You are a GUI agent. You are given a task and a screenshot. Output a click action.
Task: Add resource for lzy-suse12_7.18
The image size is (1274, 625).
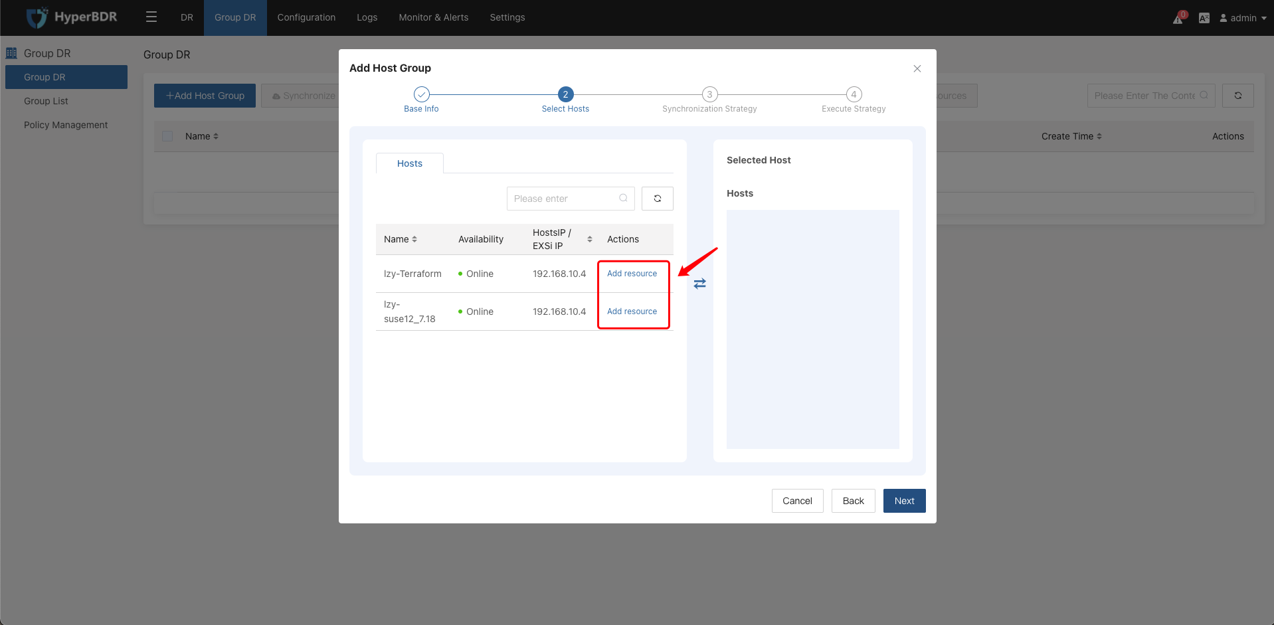632,312
